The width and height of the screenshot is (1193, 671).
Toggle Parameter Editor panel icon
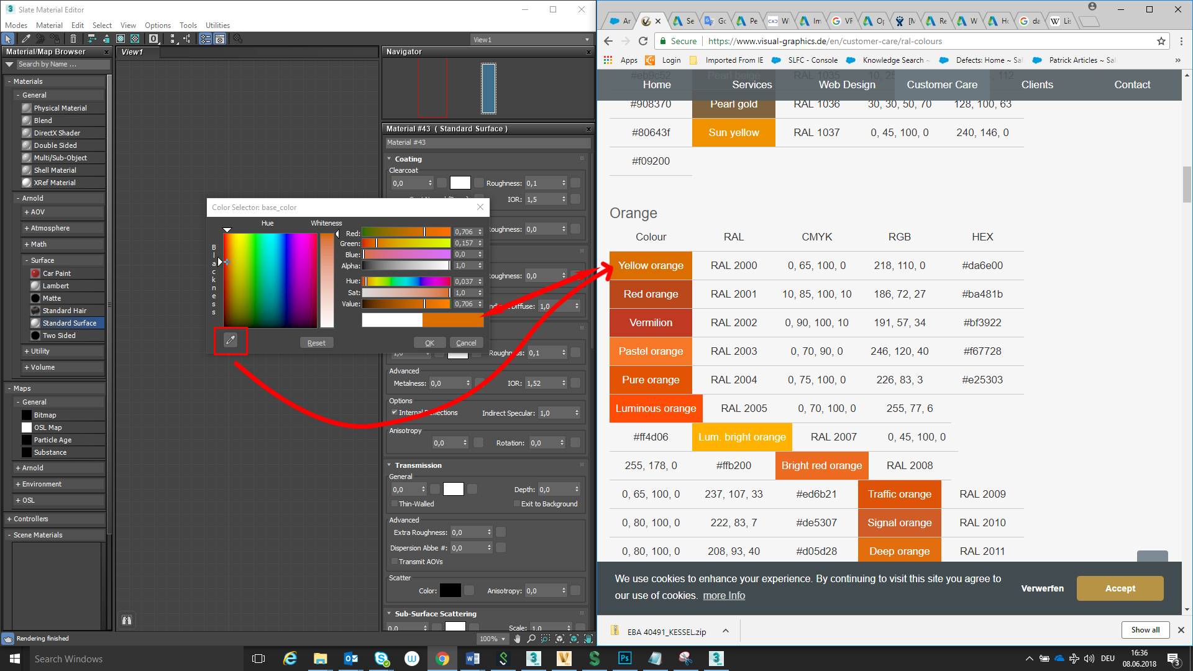click(x=220, y=39)
